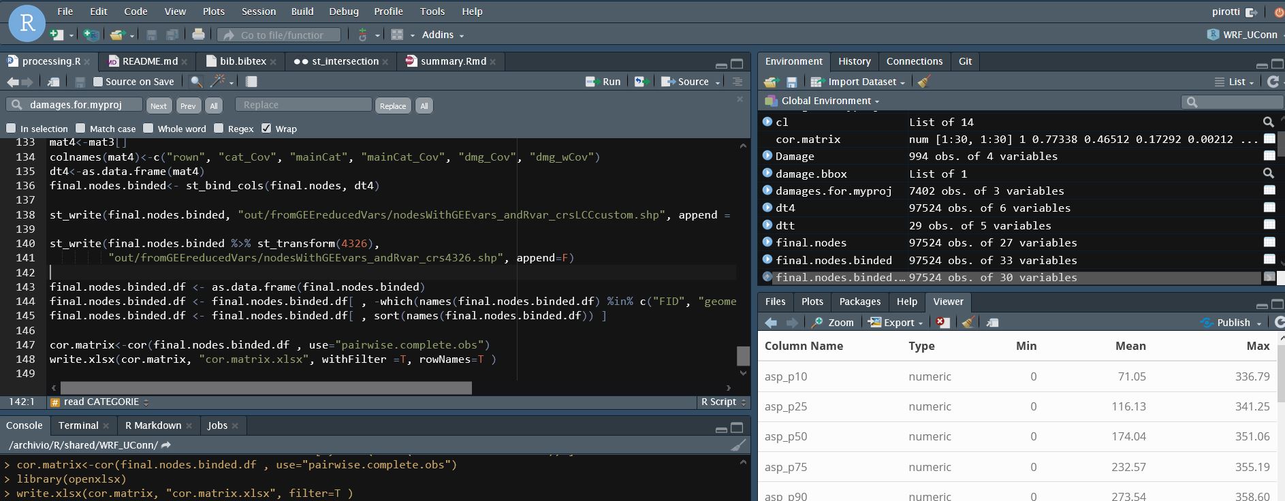Screen dimensions: 1285x501
Task: Open the R Script file type selector
Action: pyautogui.click(x=723, y=402)
